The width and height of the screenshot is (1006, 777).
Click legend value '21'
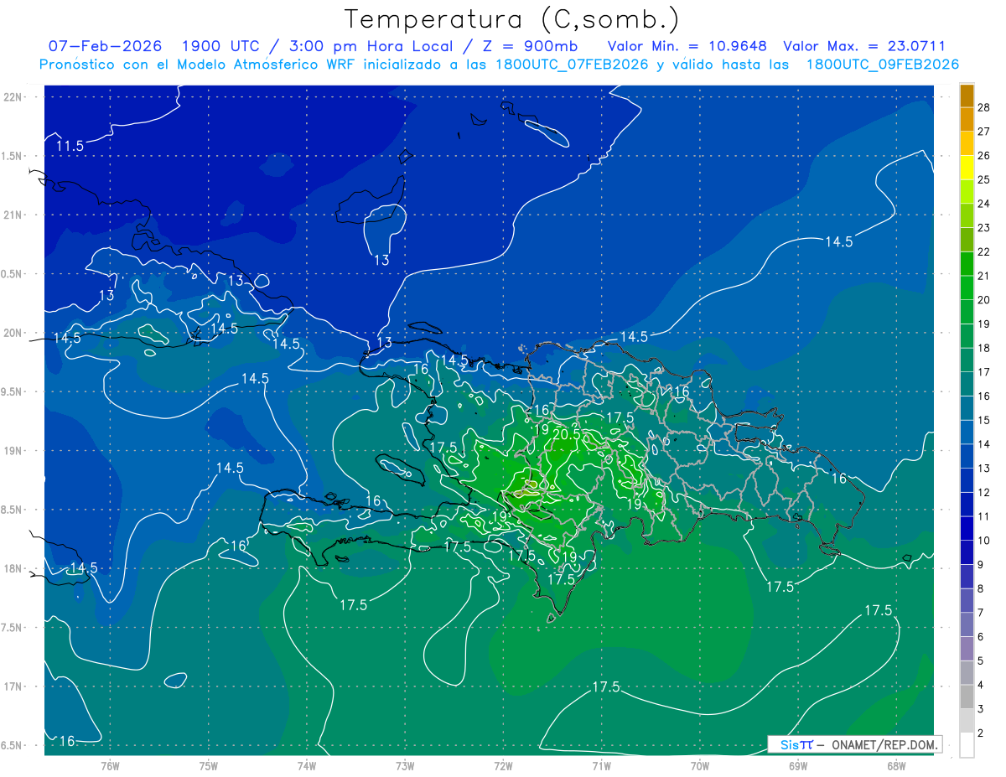(x=984, y=276)
